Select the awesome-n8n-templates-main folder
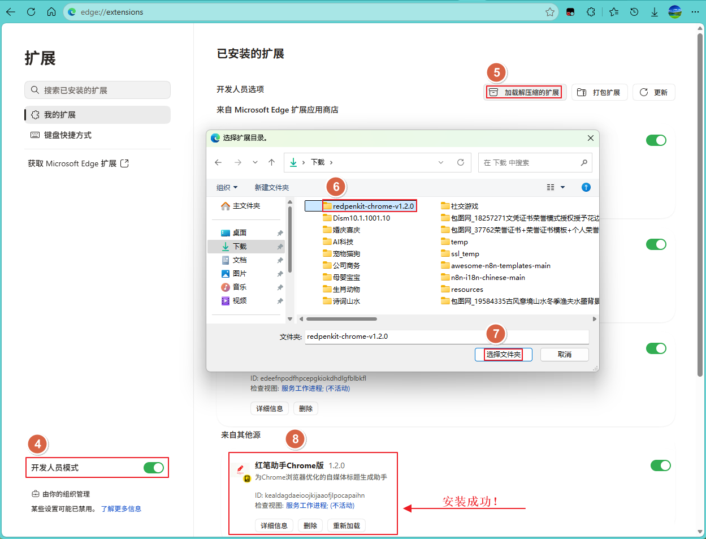Viewport: 706px width, 539px height. [x=496, y=265]
